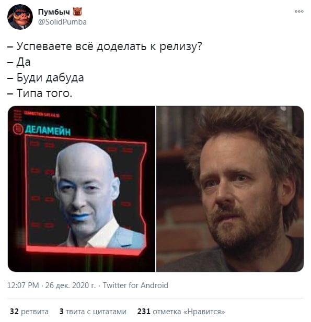Click the Twitter for Android source link

coord(135,285)
